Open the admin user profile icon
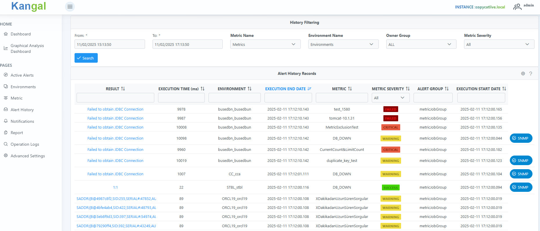The width and height of the screenshot is (540, 231). click(517, 7)
